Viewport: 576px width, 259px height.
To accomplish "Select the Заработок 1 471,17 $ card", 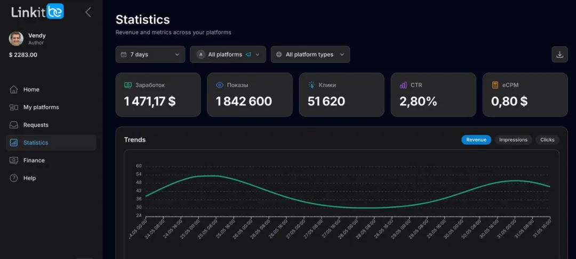I will [158, 95].
